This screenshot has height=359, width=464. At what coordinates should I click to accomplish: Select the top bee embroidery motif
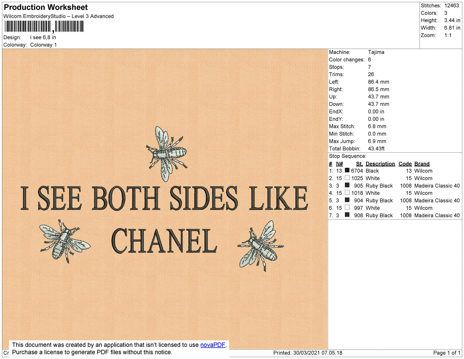(x=166, y=153)
